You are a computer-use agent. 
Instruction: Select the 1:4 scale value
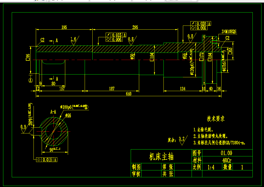[211, 167]
